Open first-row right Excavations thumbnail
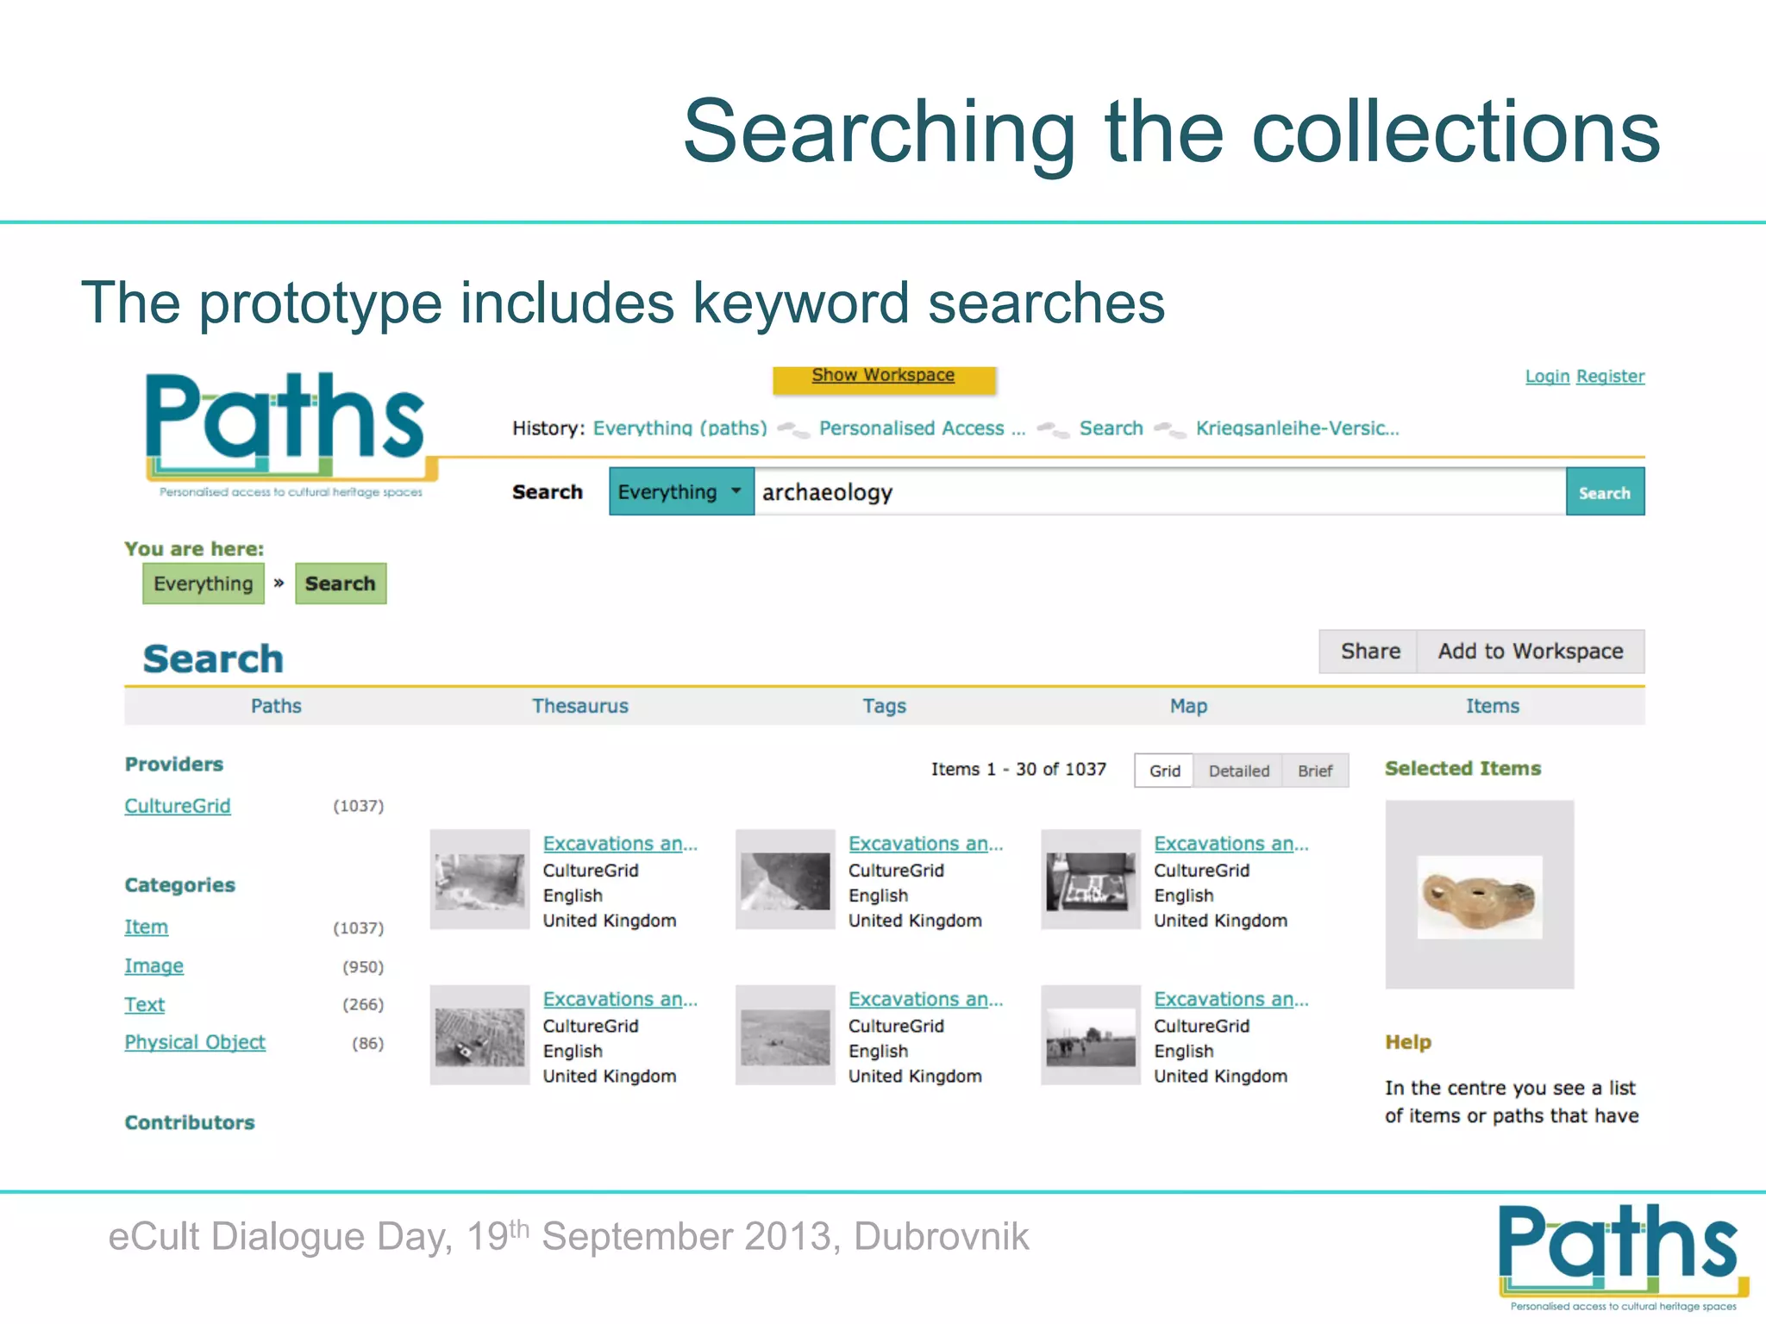Screen dimensions: 1766x1324 (x=1091, y=880)
